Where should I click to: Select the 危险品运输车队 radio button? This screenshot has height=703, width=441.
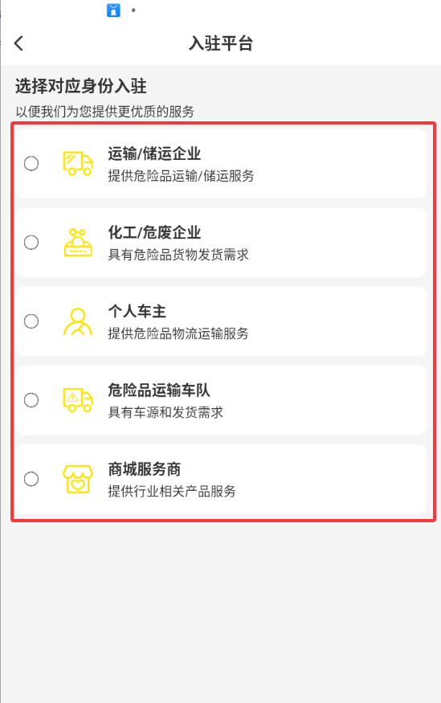pyautogui.click(x=31, y=400)
